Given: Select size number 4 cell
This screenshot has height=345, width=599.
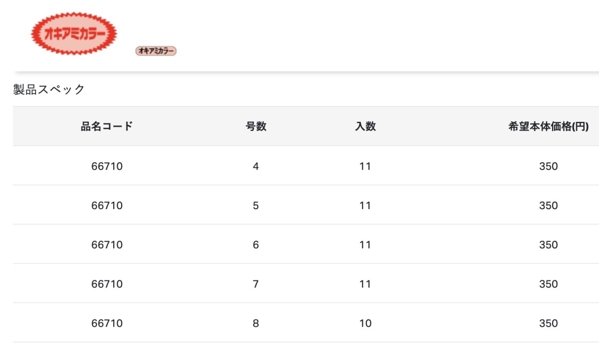Looking at the screenshot, I should [x=256, y=166].
